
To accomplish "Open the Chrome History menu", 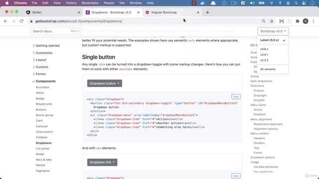I will click(71, 3).
